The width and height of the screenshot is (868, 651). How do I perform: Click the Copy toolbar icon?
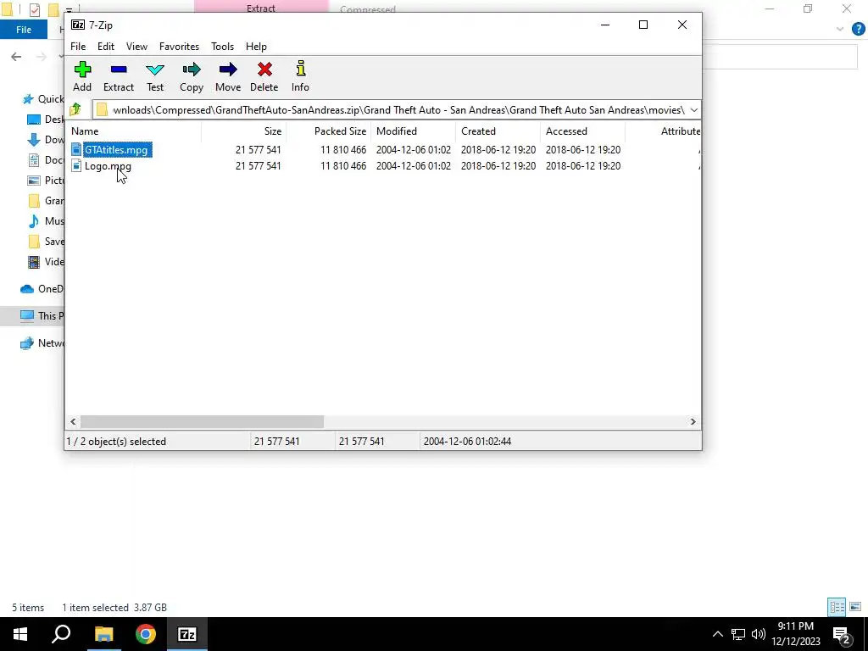tap(192, 76)
